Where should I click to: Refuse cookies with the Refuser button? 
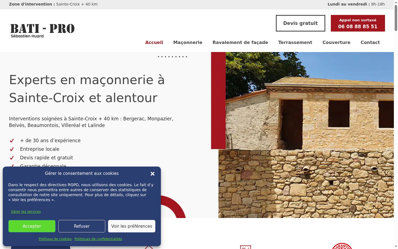point(82,226)
